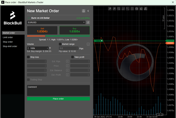Select Market order in the sidebar
Viewport: 176px width, 118px height.
click(13, 33)
